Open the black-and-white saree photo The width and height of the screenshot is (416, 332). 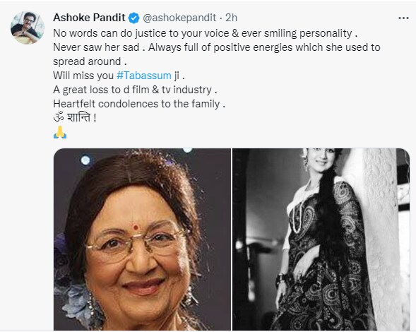[x=321, y=239]
